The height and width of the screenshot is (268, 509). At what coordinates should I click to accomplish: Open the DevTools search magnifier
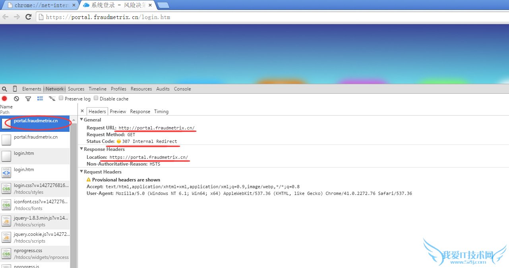4,89
